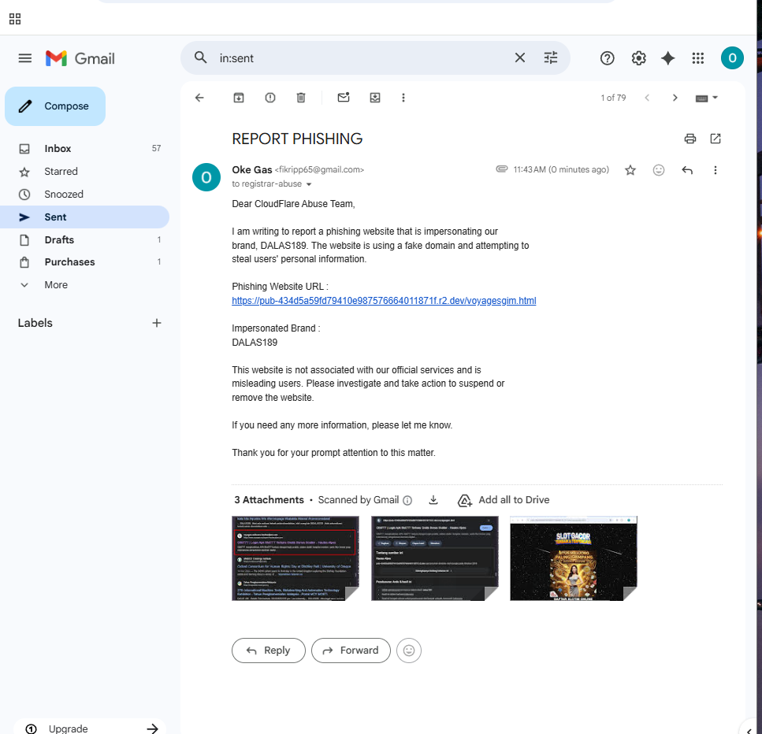Open the toolbar More options menu

pyautogui.click(x=403, y=98)
